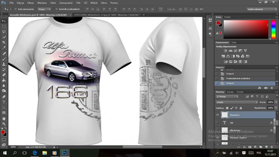Enable Kontrolki przekształceń checkbox
279x157 pixels.
(x=56, y=9)
